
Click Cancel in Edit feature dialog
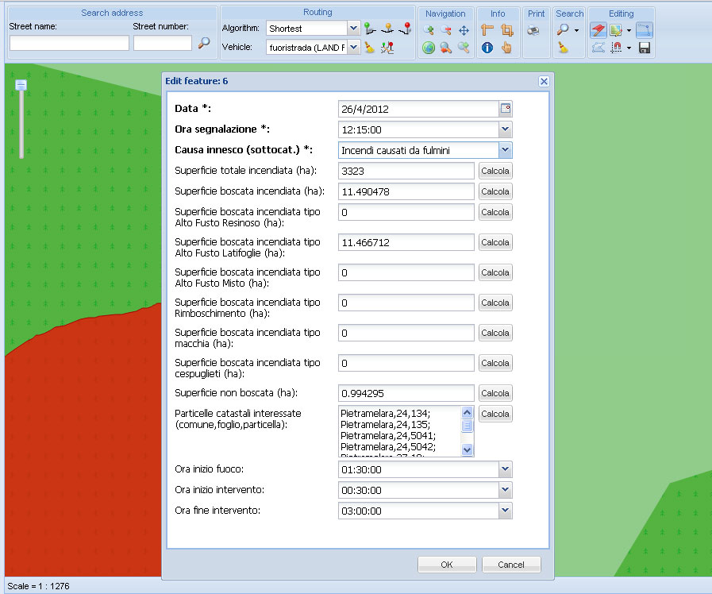pos(511,565)
